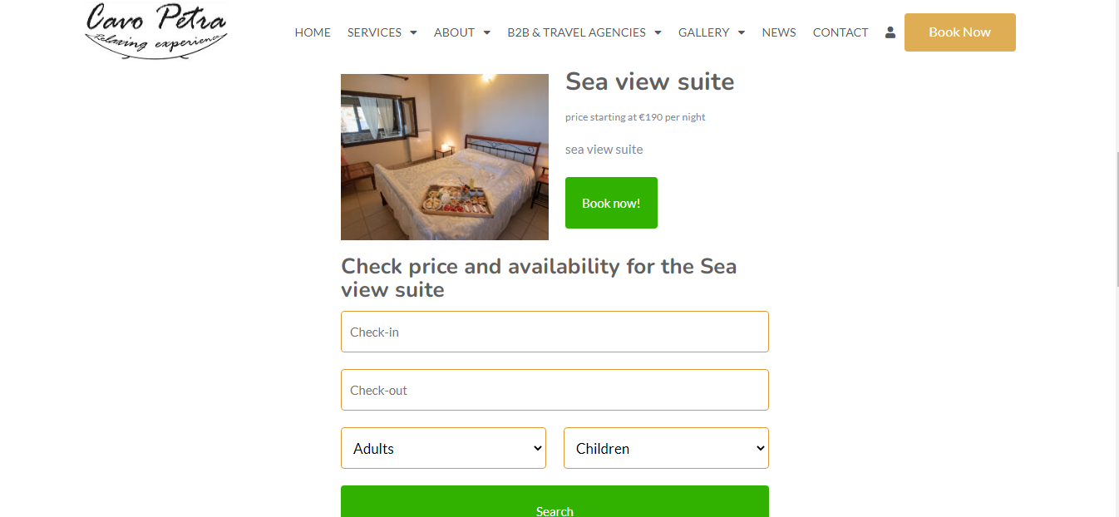Focus the Check-out date field
Image resolution: width=1119 pixels, height=517 pixels.
tap(555, 390)
